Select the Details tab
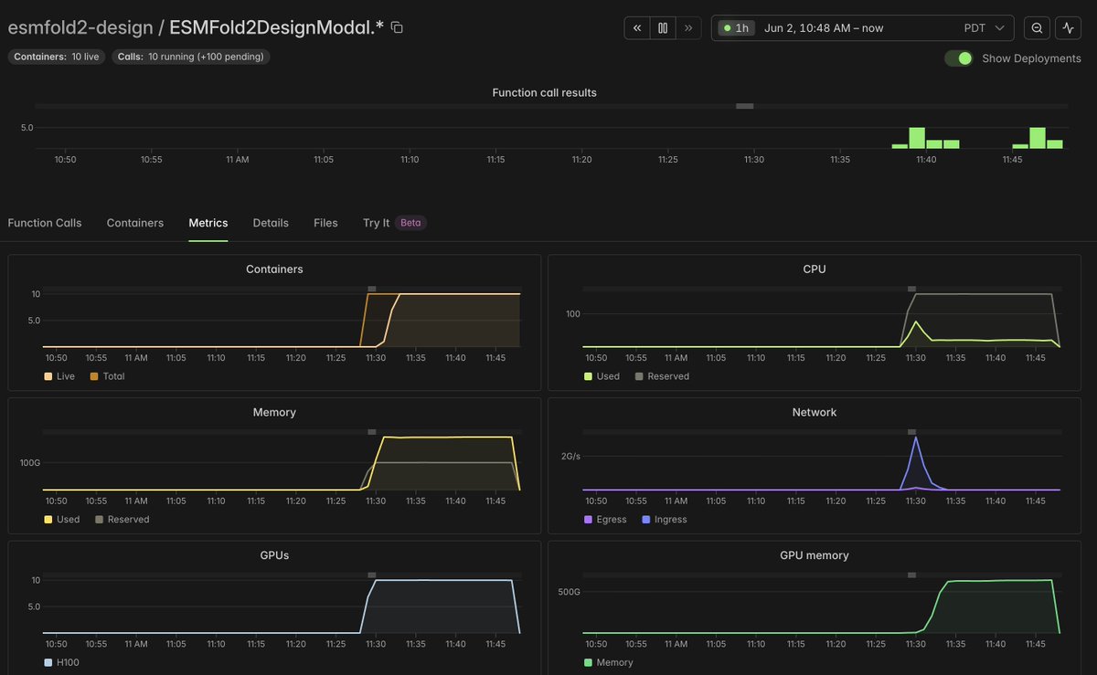The height and width of the screenshot is (675, 1097). pos(271,223)
